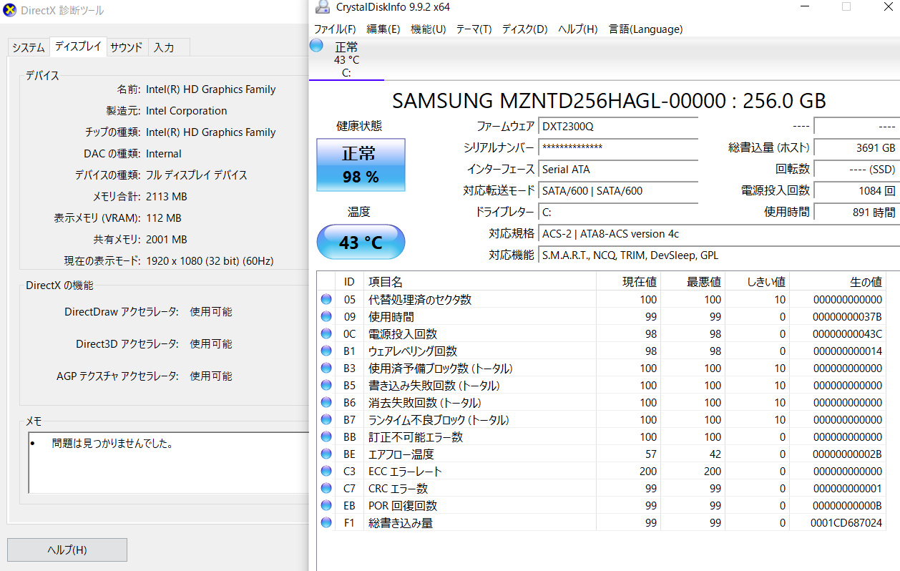
Task: Click the ドライブレター field showing C:
Action: (618, 213)
